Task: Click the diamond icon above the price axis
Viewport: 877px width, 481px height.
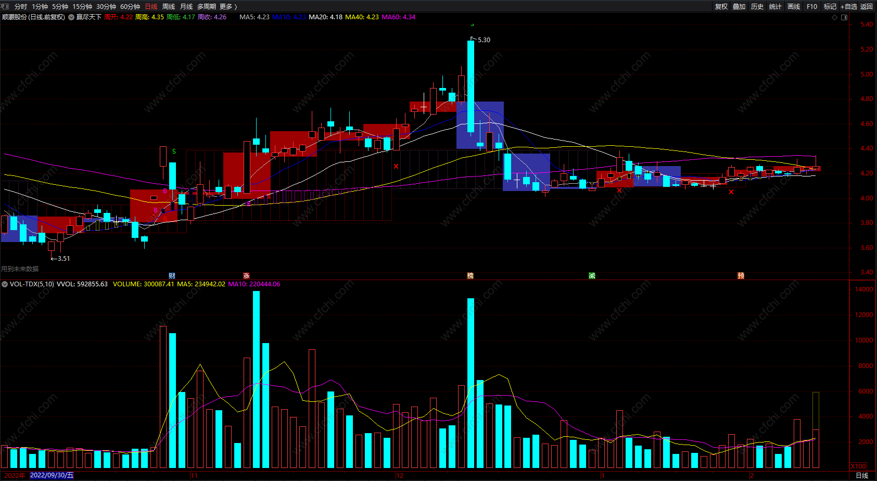Action: 835,17
